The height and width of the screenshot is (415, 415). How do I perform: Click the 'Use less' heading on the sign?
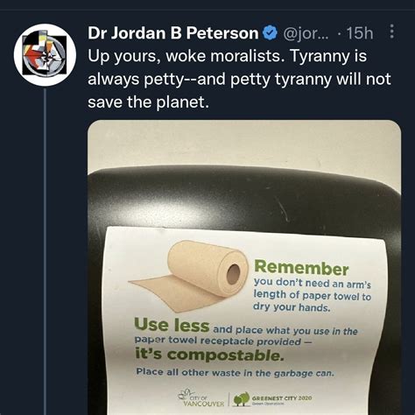[172, 325]
